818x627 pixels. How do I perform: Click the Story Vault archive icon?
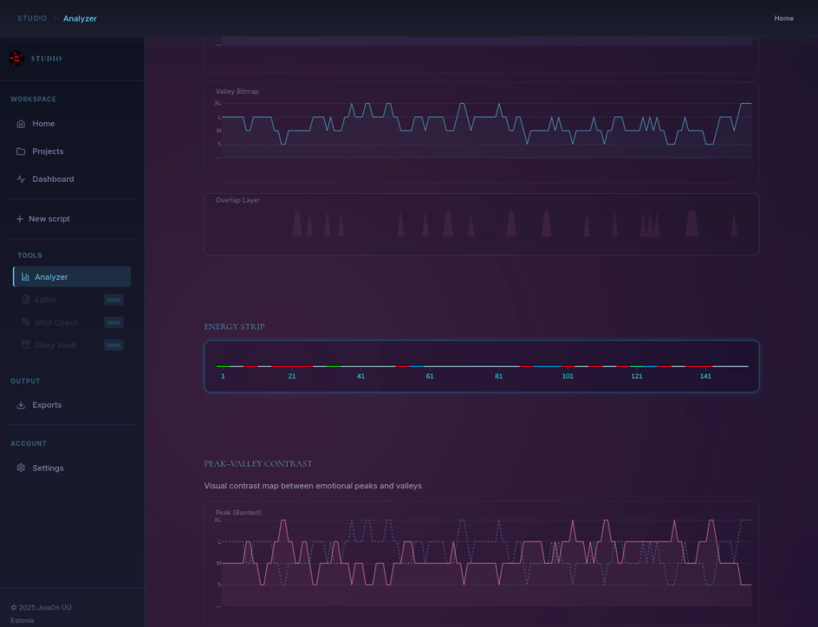click(x=26, y=345)
